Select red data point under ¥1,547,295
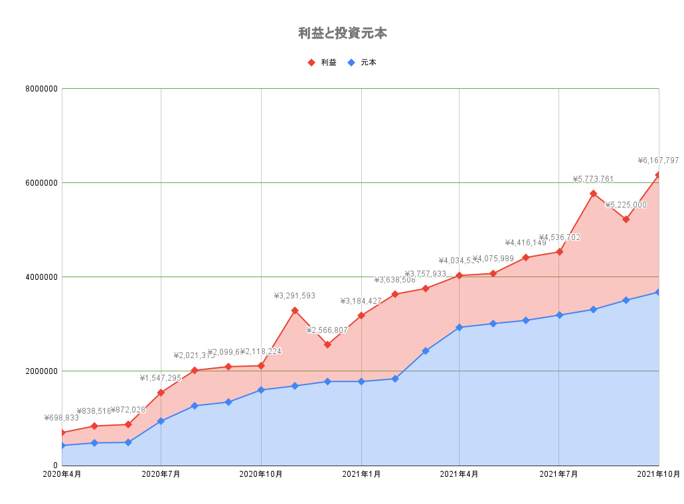Viewport: 684px width, 504px height. (161, 393)
